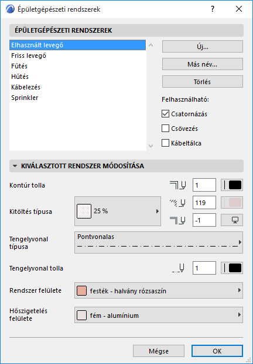This screenshot has width=253, height=364.
Task: Click the axis line pen icon beside Tengelyvonal tolla
Action: click(178, 268)
